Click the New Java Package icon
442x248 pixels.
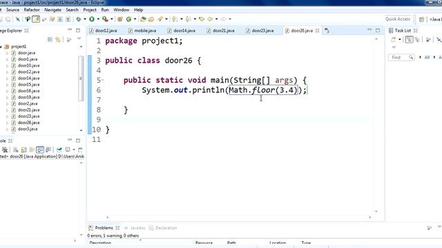pyautogui.click(x=119, y=19)
